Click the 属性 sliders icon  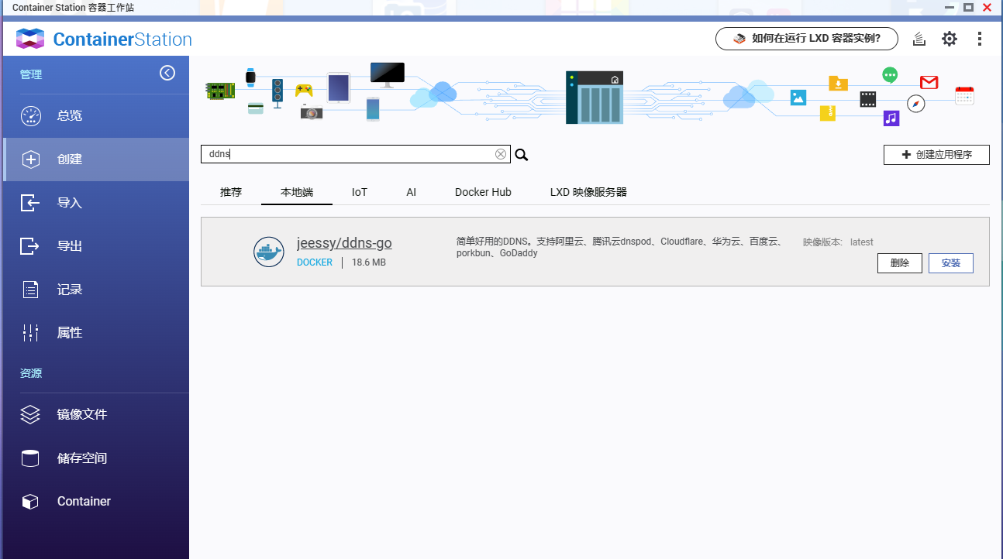(30, 333)
